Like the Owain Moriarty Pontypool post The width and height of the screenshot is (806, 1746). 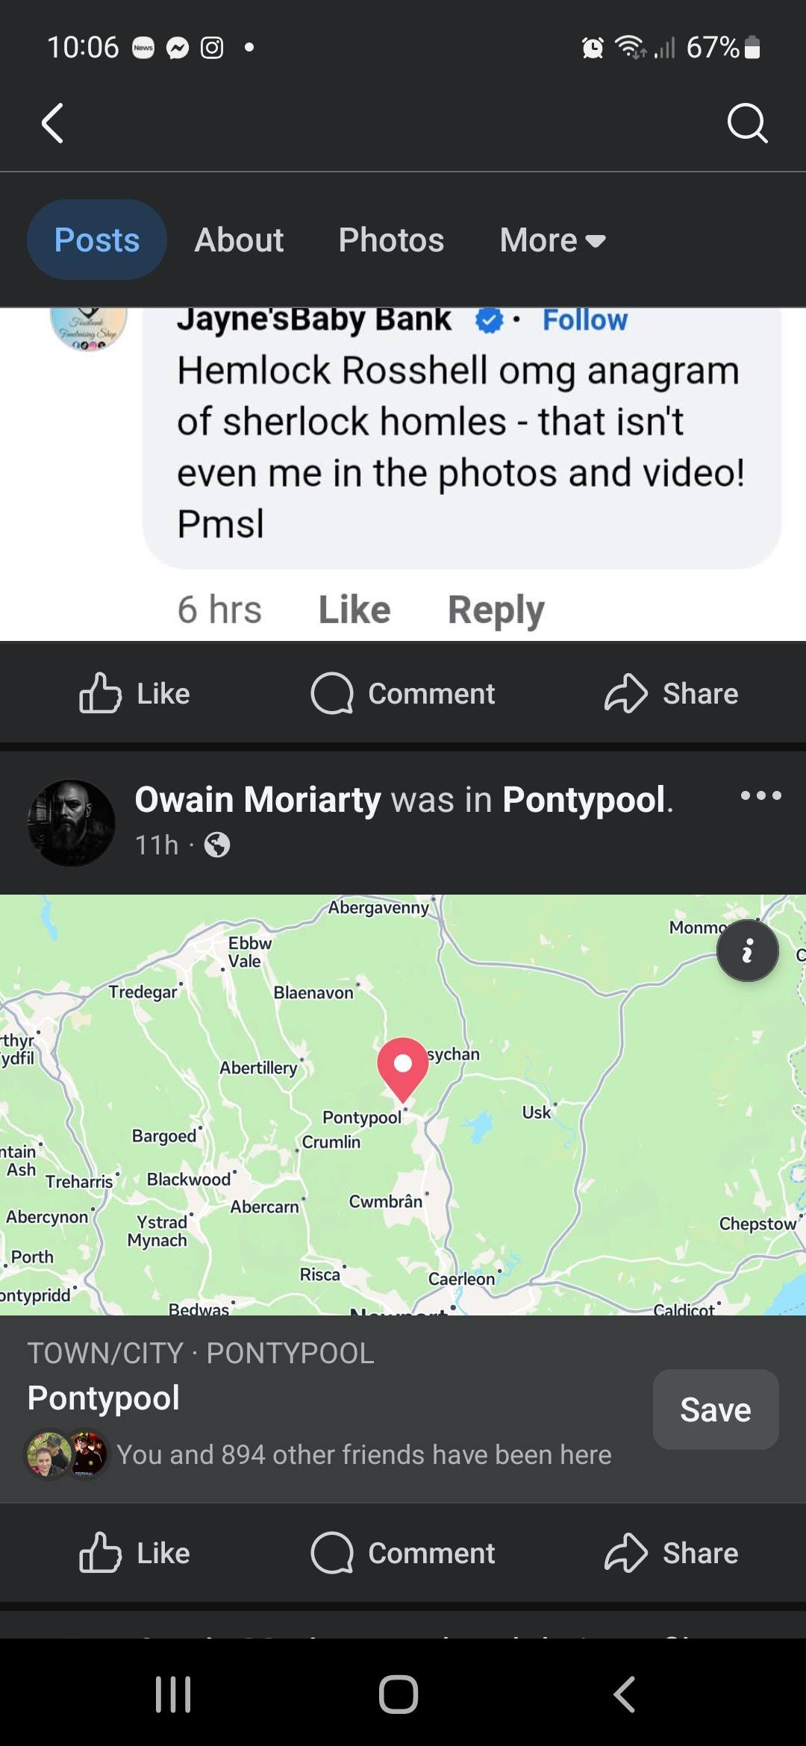134,1553
